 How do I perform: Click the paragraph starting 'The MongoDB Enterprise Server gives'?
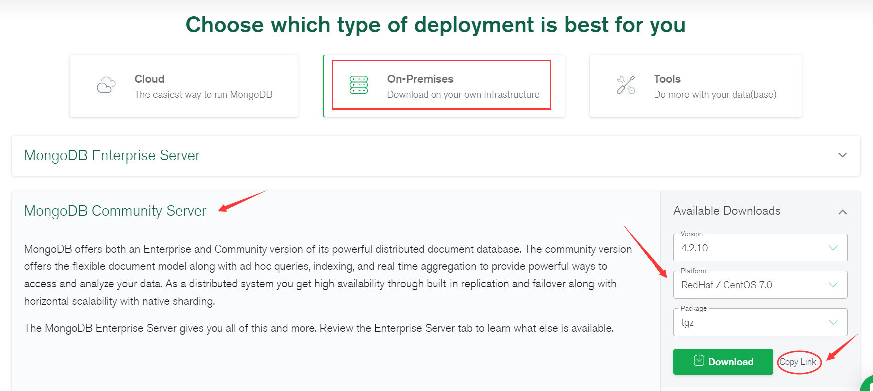point(319,328)
